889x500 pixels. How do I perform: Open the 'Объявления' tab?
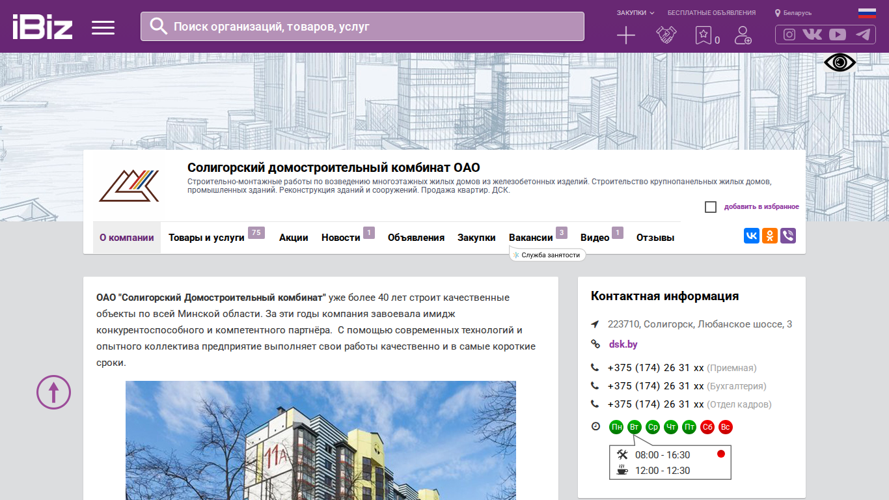pos(416,238)
